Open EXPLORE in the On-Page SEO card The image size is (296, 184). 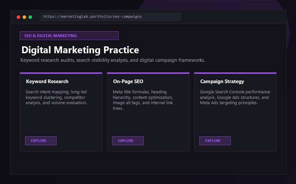[128, 141]
